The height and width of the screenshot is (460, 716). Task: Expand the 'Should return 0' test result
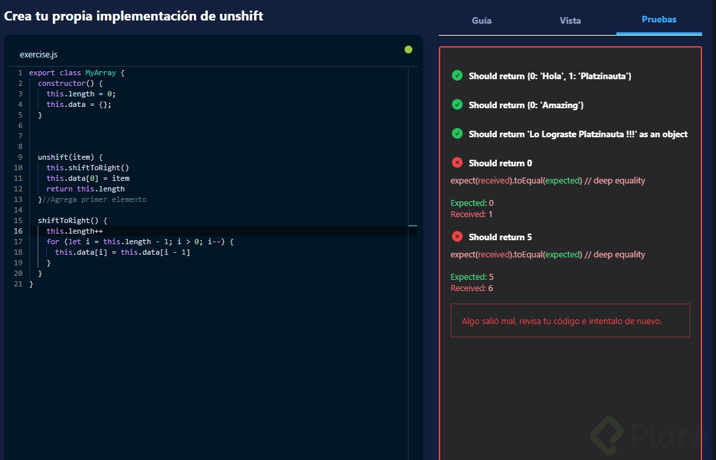[x=500, y=163]
